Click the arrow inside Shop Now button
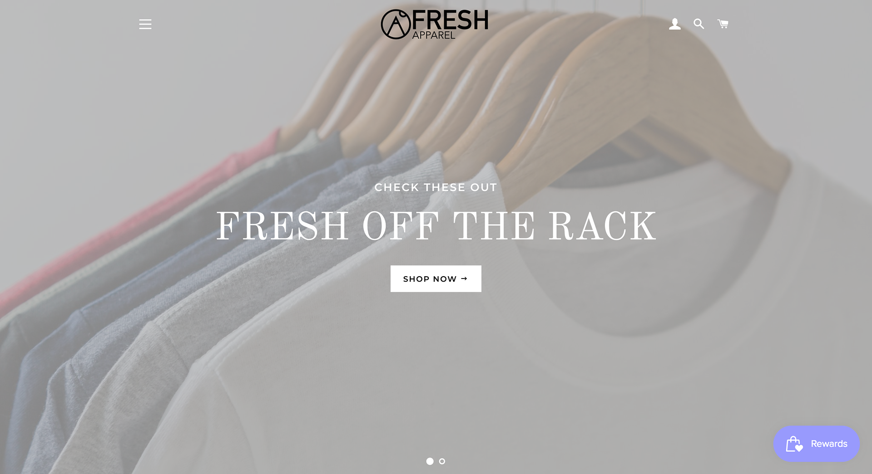Viewport: 872px width, 474px height. click(464, 279)
